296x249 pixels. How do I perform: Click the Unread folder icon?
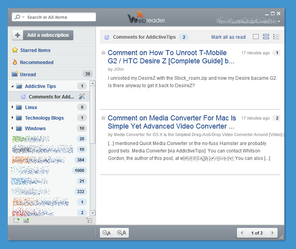[15, 74]
